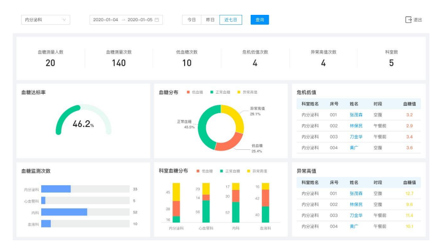The image size is (440, 252).
Task: Open 刀金华 in 异常高值 table
Action: (x=356, y=215)
